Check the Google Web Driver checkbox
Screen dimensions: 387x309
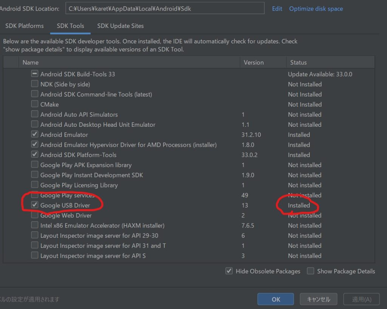(34, 215)
